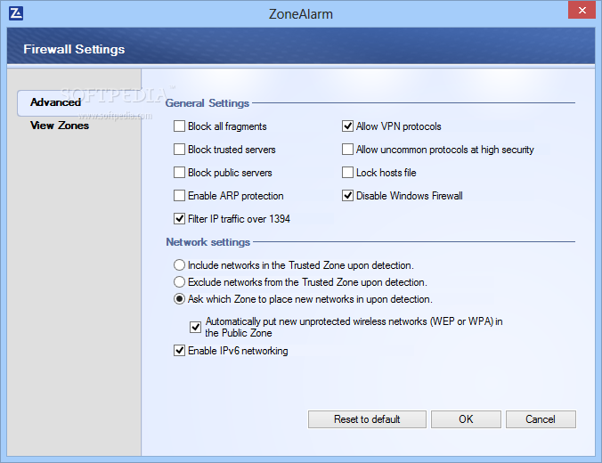Check Allow uncommon protocols at high security
Screen dimensions: 602x463
(x=348, y=150)
